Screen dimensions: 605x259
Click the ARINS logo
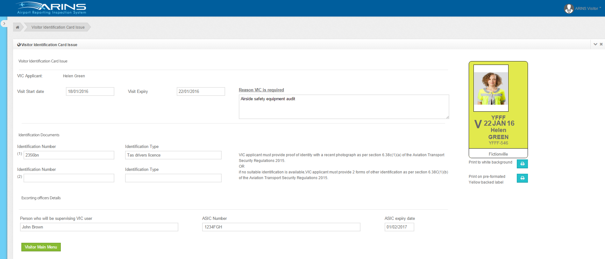(52, 8)
